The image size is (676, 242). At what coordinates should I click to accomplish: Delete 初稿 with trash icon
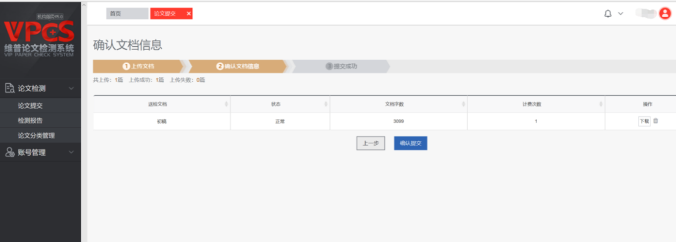[656, 121]
